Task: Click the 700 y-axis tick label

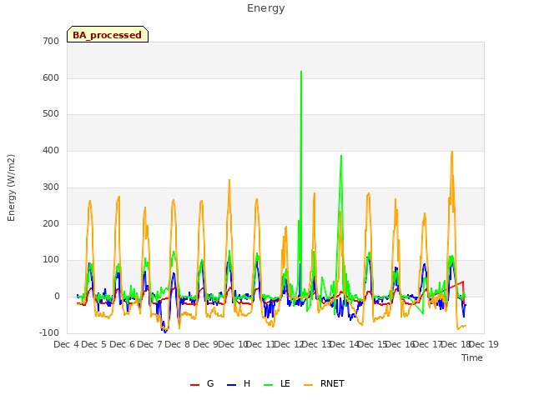Action: pyautogui.click(x=51, y=41)
